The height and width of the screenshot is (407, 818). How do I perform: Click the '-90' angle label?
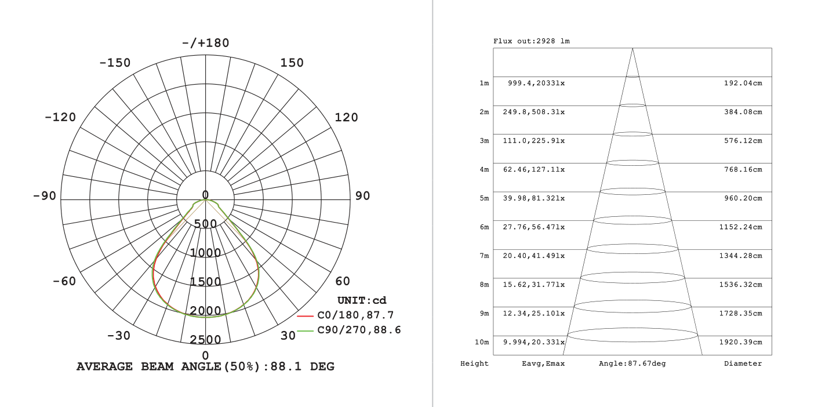[45, 196]
